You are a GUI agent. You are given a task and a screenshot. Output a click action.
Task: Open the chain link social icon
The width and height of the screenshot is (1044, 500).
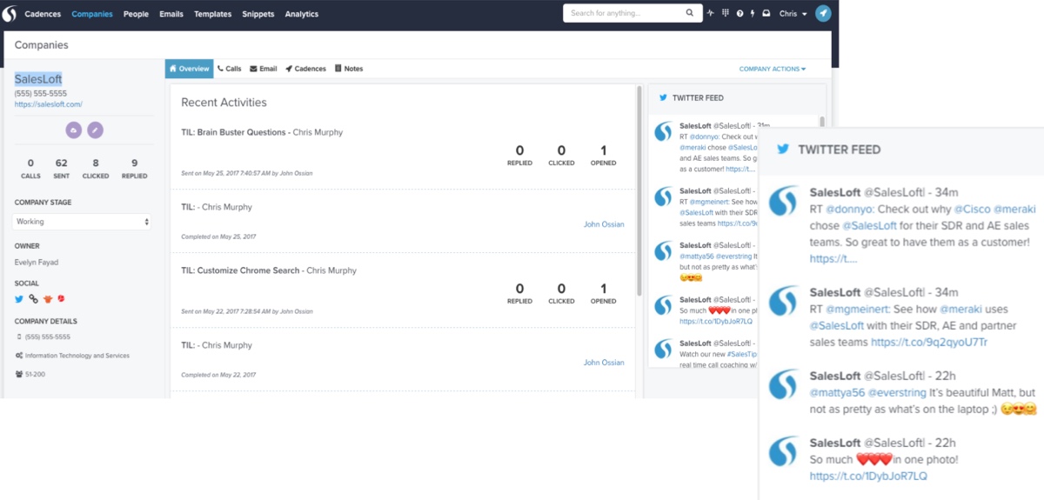[x=33, y=299]
